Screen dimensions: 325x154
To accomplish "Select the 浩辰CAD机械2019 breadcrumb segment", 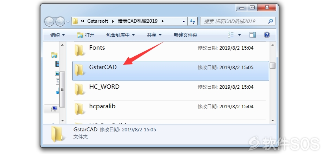I will click(x=138, y=21).
